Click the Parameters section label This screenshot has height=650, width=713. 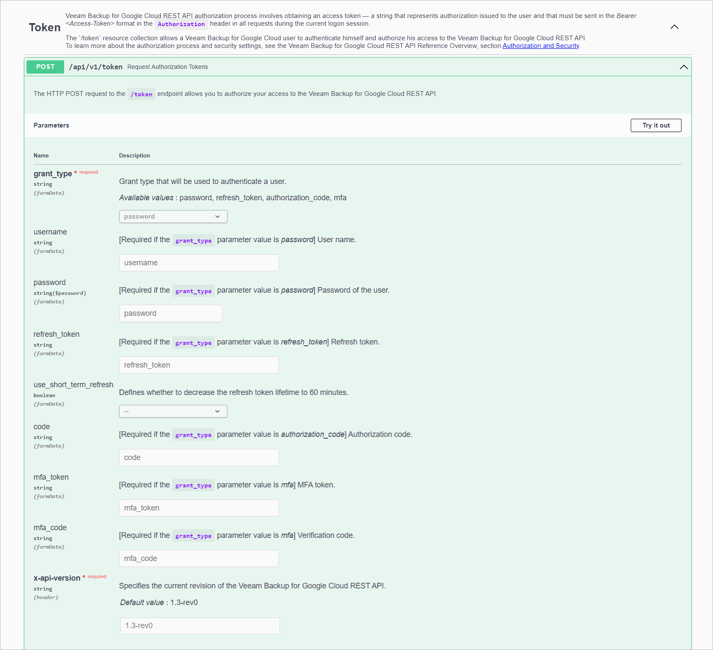tap(51, 125)
